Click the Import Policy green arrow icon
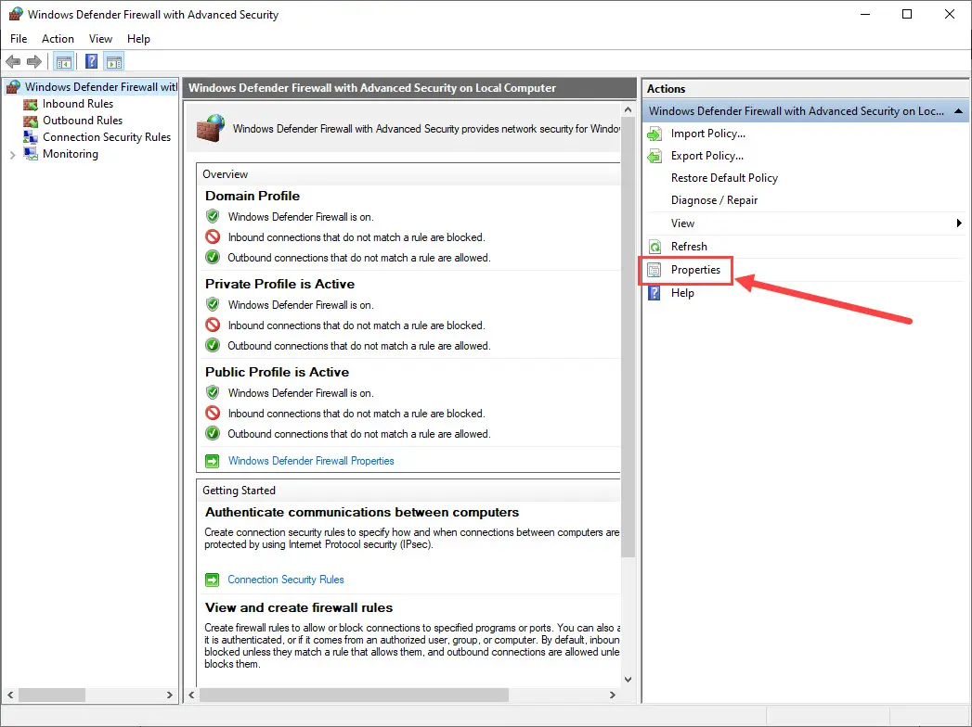Image resolution: width=972 pixels, height=727 pixels. pos(654,134)
